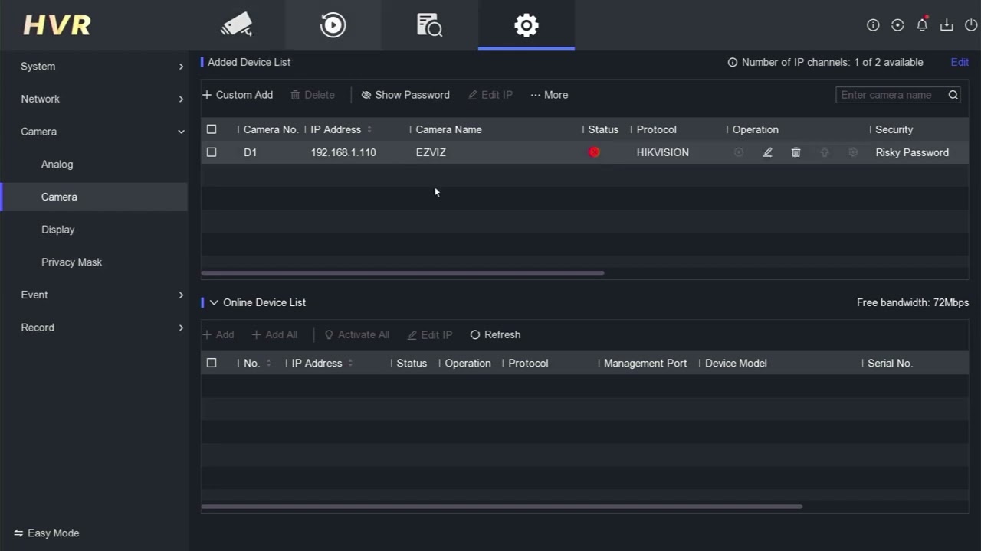Tick the checkbox for camera D1
This screenshot has height=551, width=981.
[212, 152]
